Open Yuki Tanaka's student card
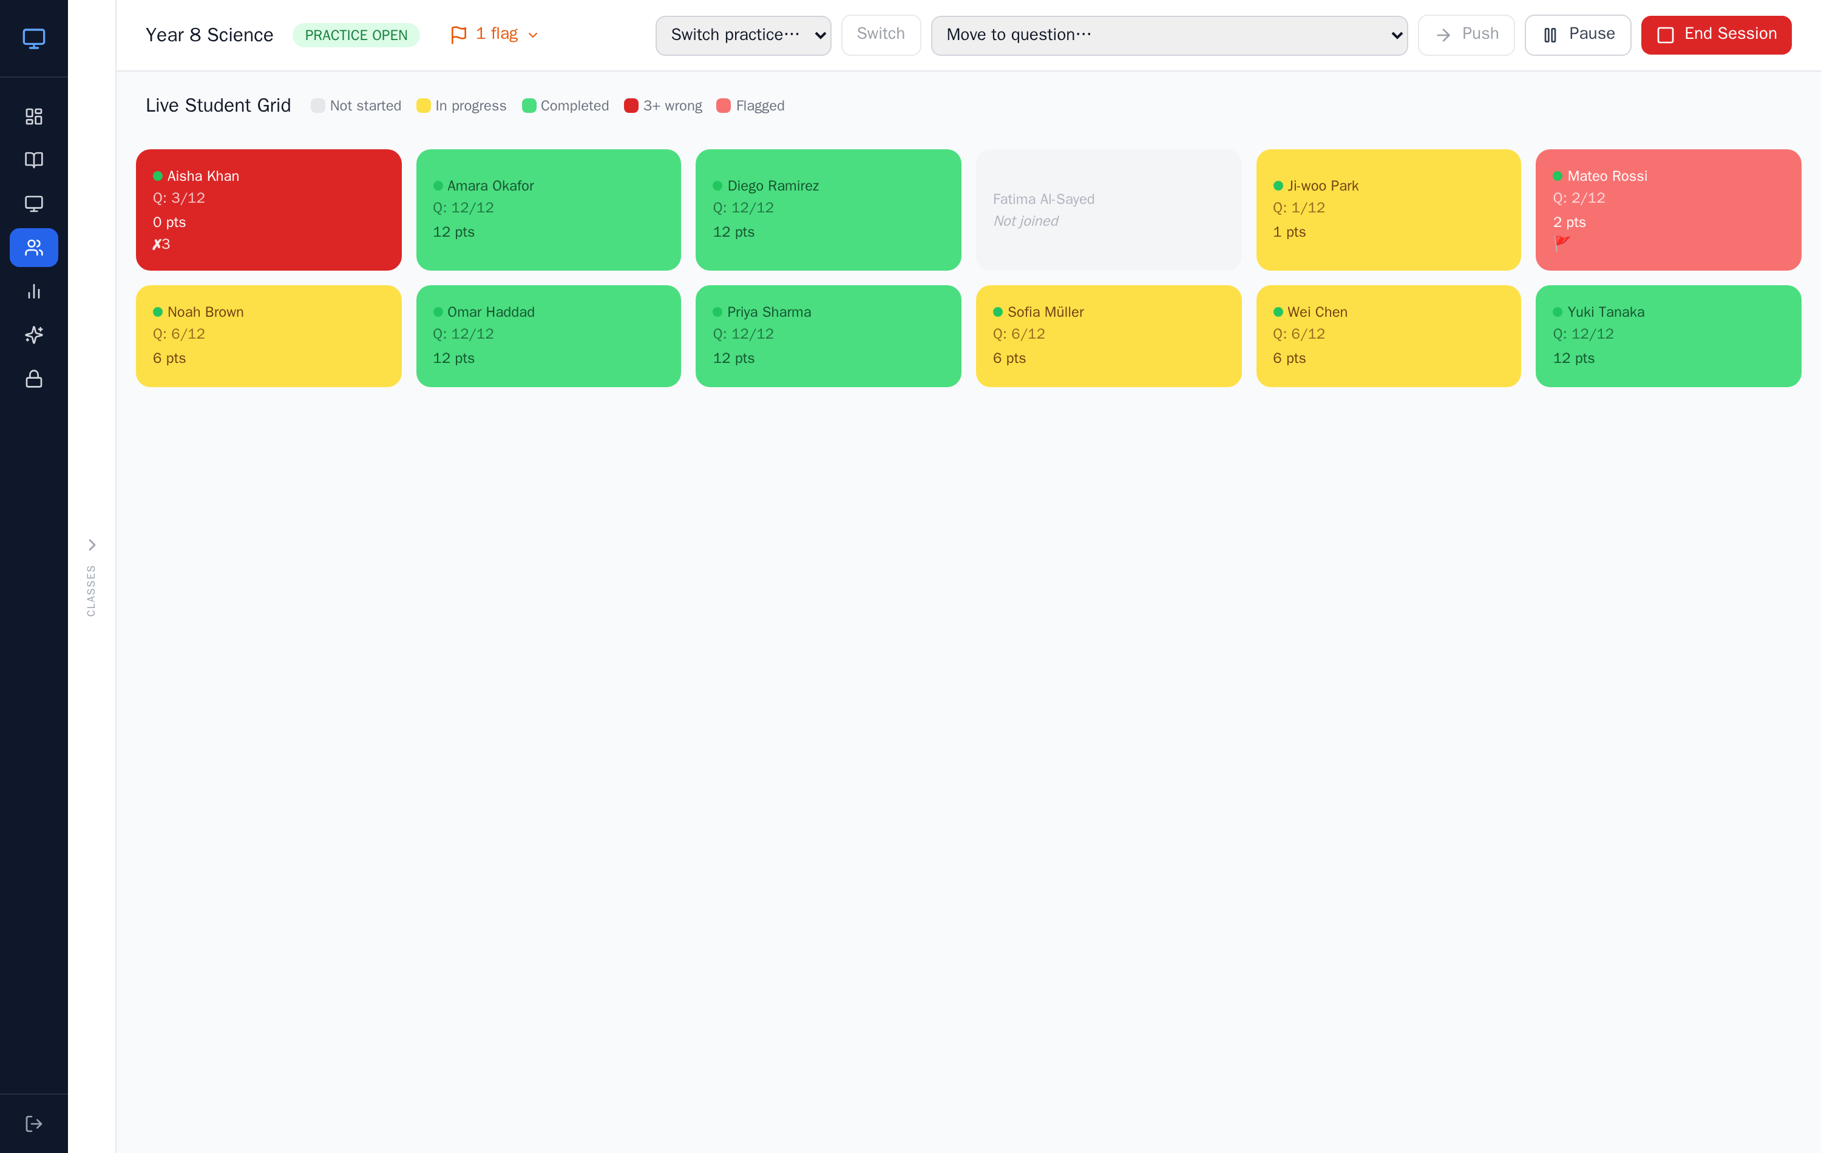Screen dimensions: 1821x1153 (x=1668, y=336)
